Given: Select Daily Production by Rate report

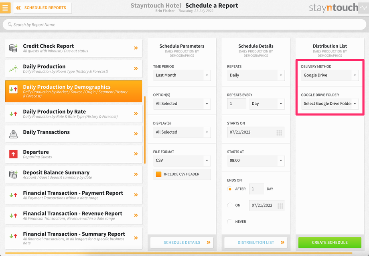Looking at the screenshot, I should point(74,114).
